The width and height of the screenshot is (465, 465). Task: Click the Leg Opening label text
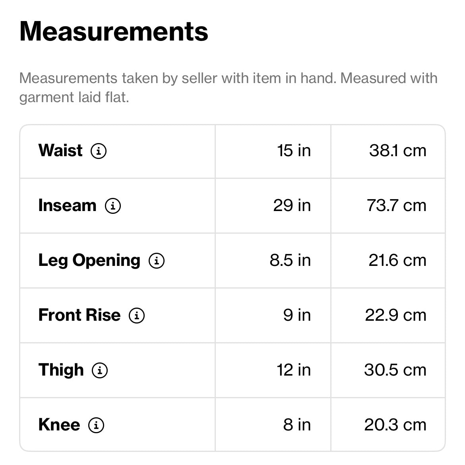89,260
